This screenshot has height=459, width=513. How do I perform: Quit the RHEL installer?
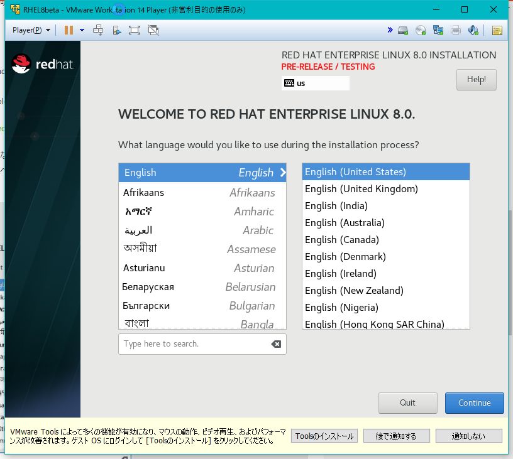407,403
